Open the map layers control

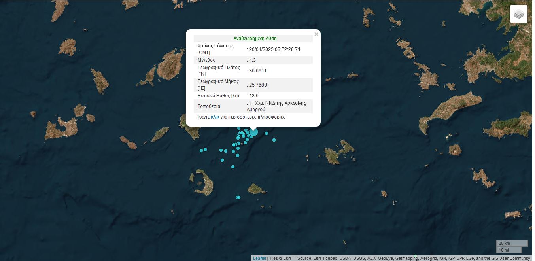point(518,14)
